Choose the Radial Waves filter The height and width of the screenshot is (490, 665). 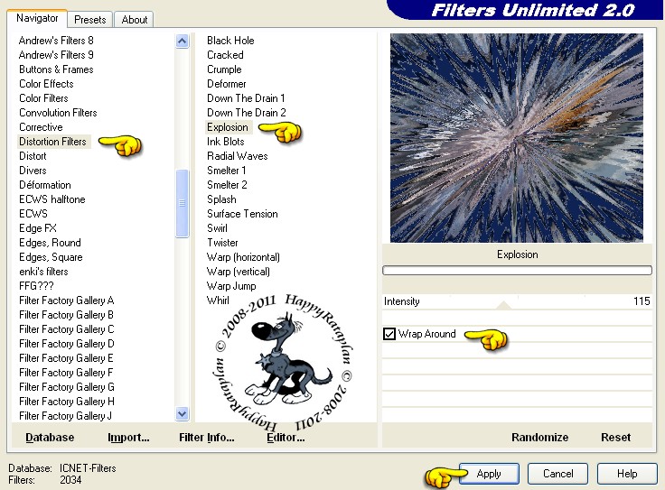tap(238, 156)
